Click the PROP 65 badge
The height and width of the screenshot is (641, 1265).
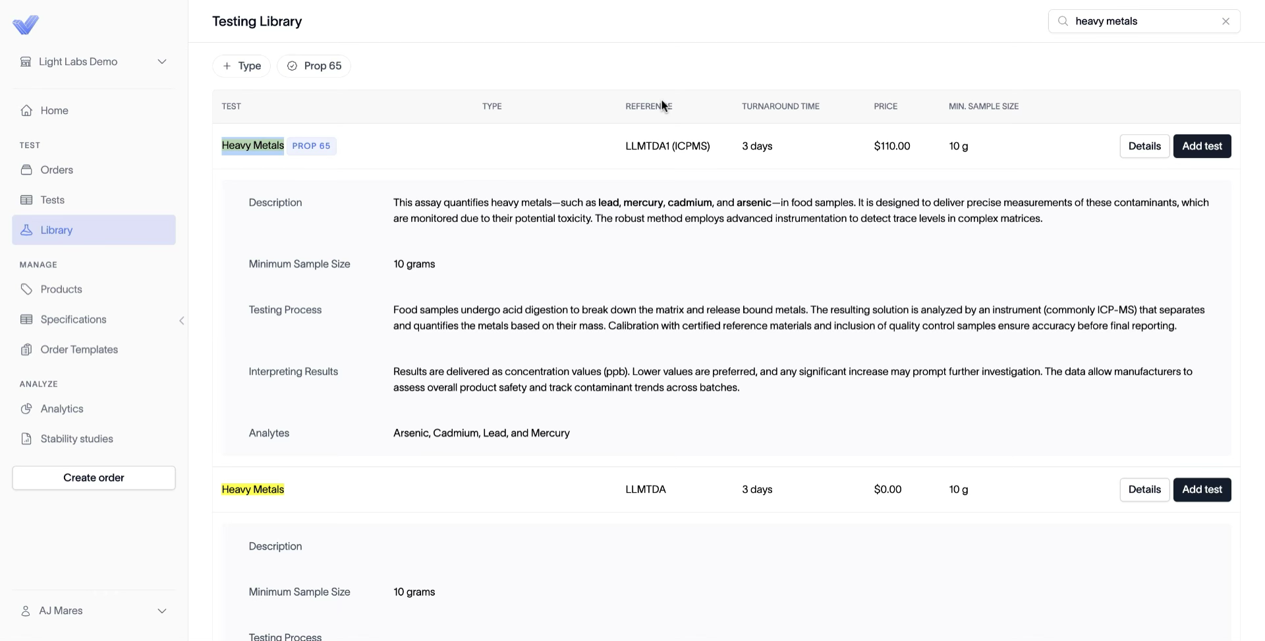(312, 146)
